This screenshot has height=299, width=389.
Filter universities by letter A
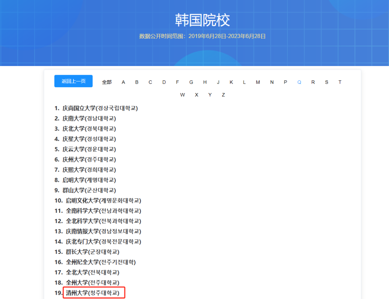(x=123, y=82)
